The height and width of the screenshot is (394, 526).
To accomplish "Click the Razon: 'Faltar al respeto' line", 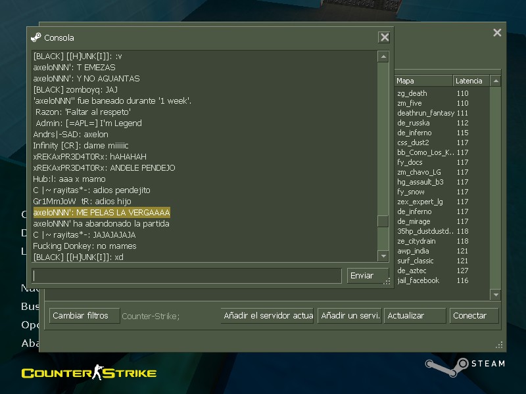I will pos(83,112).
